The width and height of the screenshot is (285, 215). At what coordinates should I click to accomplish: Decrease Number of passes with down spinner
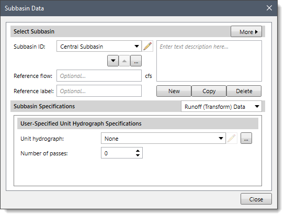[x=138, y=155]
